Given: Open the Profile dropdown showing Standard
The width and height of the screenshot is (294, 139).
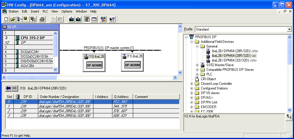Looking at the screenshot, I should coord(289,29).
